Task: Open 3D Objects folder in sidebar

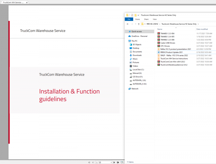Action: 136,44
